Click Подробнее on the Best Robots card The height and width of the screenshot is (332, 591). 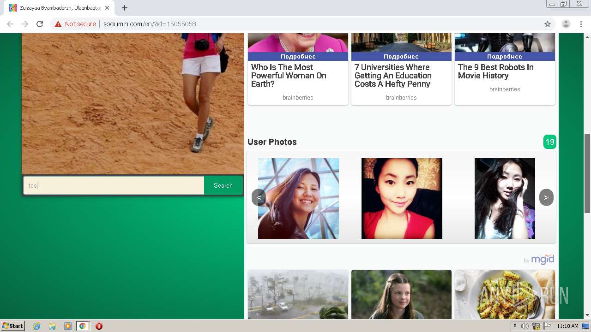505,56
